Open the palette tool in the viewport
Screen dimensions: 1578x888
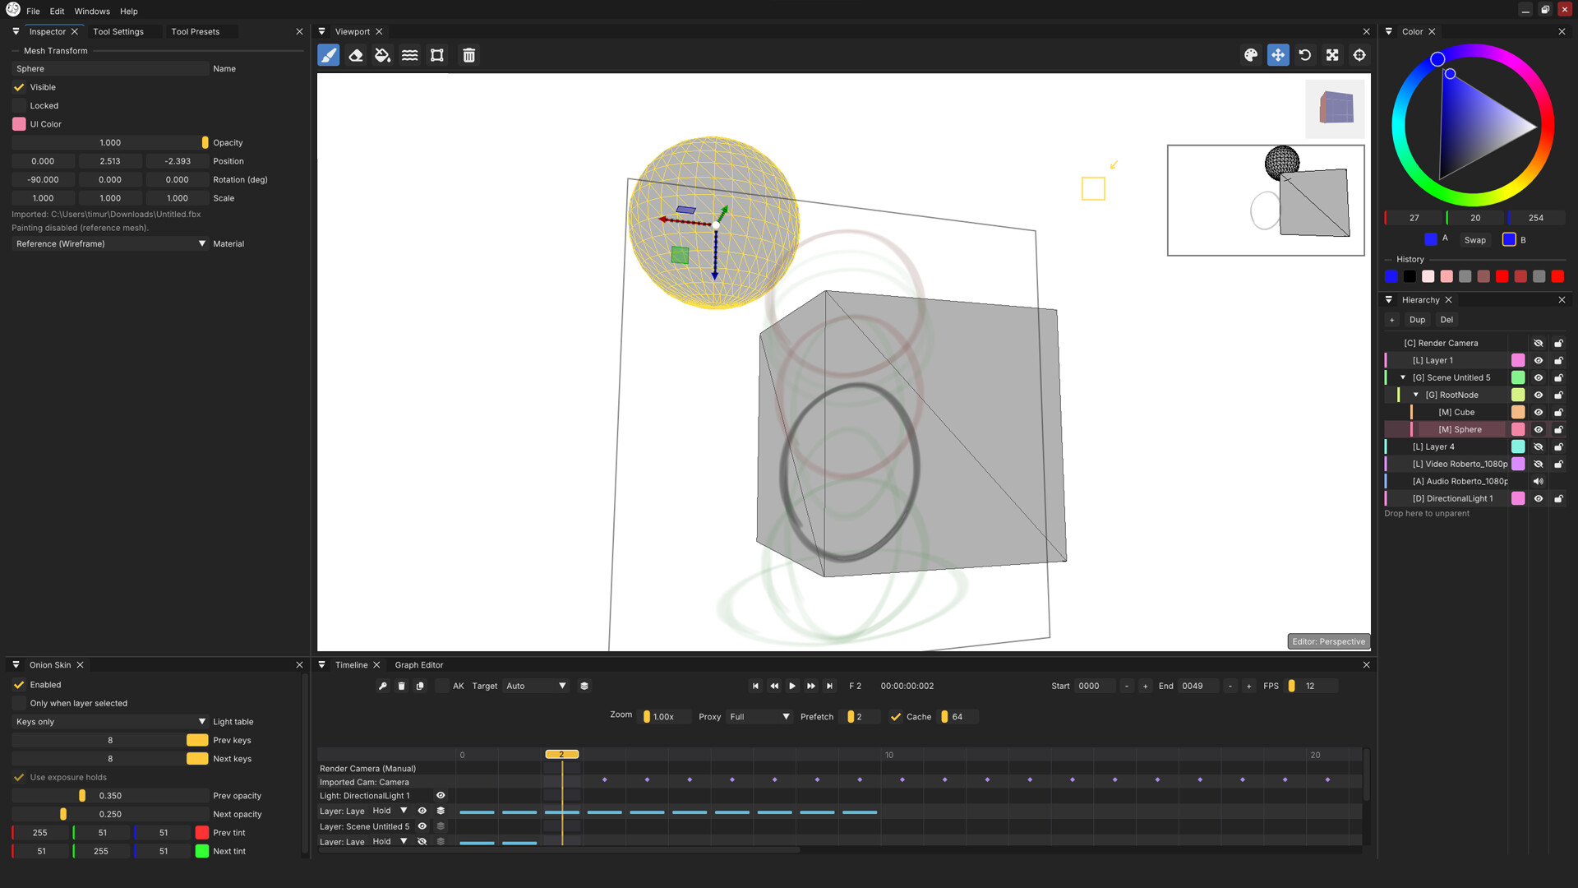(1251, 55)
